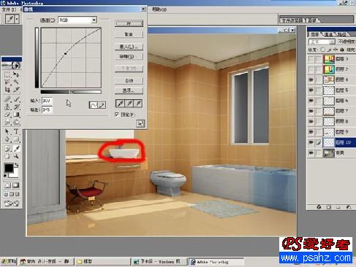
Task: Toggle the preview checkbox in Curves dialog
Action: (117, 115)
